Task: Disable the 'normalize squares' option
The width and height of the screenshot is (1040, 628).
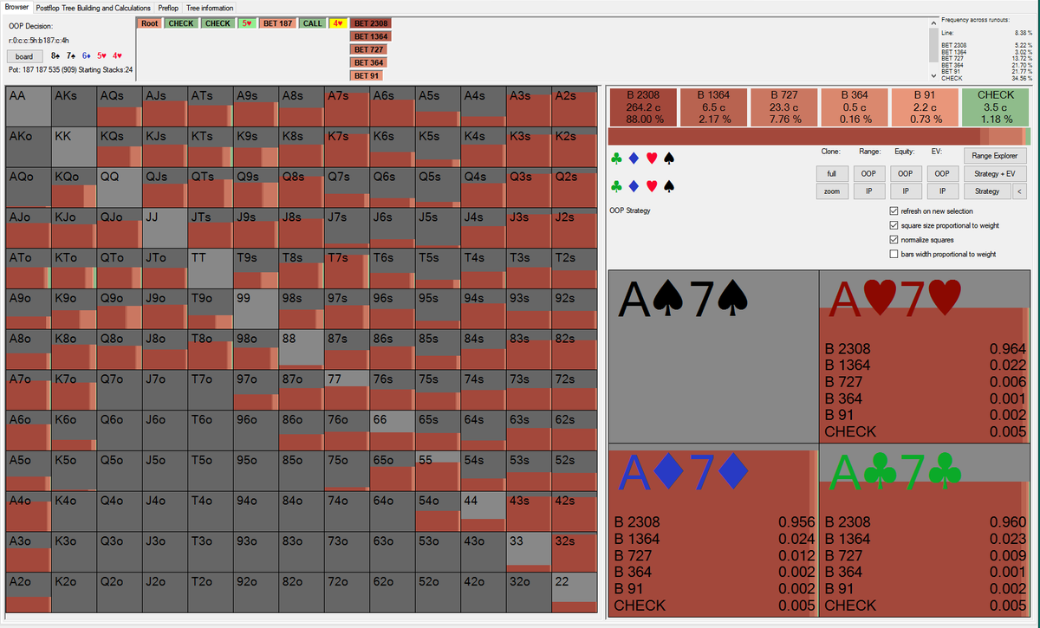Action: [x=894, y=239]
